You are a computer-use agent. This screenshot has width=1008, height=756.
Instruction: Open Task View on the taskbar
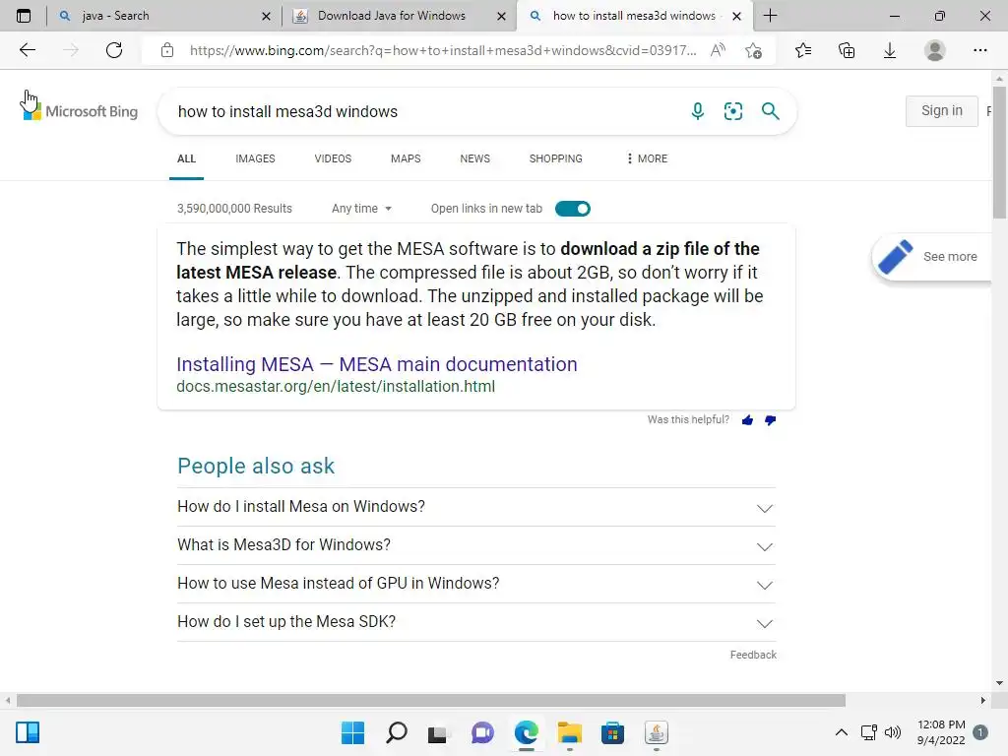(x=438, y=732)
